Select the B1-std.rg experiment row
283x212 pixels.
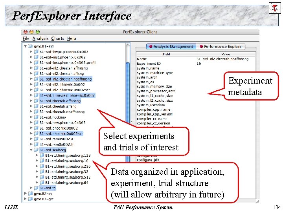coord(48,188)
